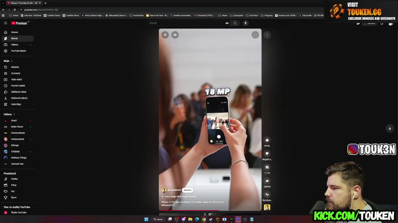Open dota2 subscription channel
398x223 pixels.
[x=17, y=120]
